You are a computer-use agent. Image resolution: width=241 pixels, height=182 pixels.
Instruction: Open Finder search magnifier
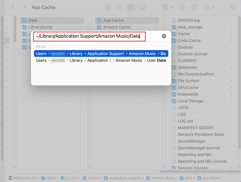point(233,7)
